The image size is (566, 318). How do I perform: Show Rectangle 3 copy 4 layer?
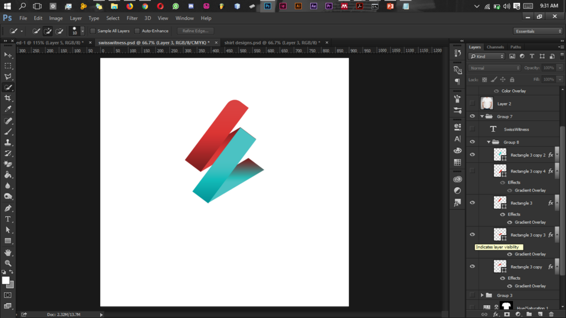click(472, 171)
